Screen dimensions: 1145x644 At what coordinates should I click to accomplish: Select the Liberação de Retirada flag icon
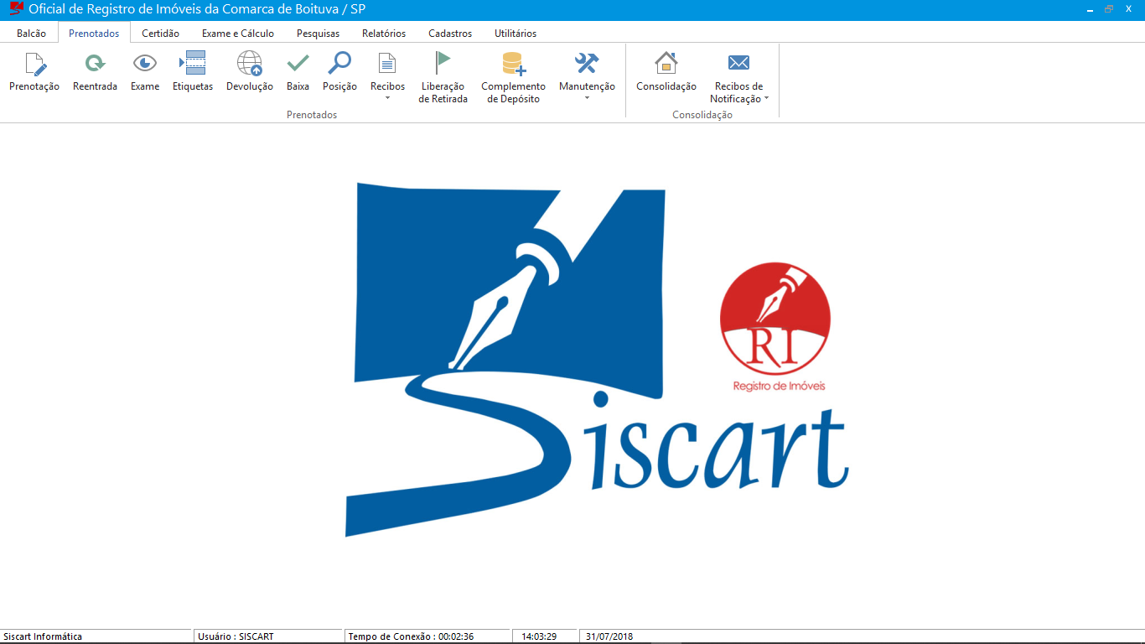[443, 64]
